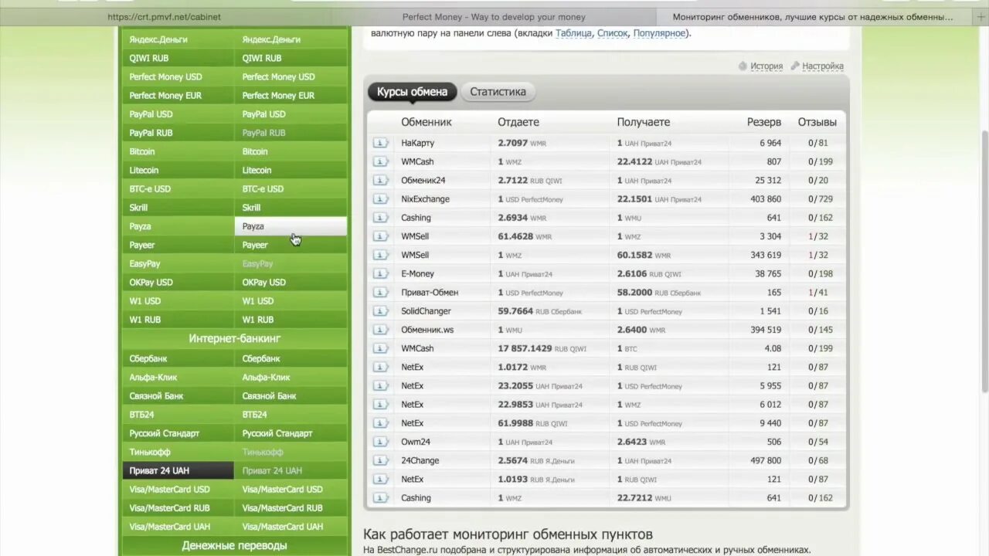Open info icon for Обменик24 row
This screenshot has width=989, height=556.
pyautogui.click(x=380, y=180)
